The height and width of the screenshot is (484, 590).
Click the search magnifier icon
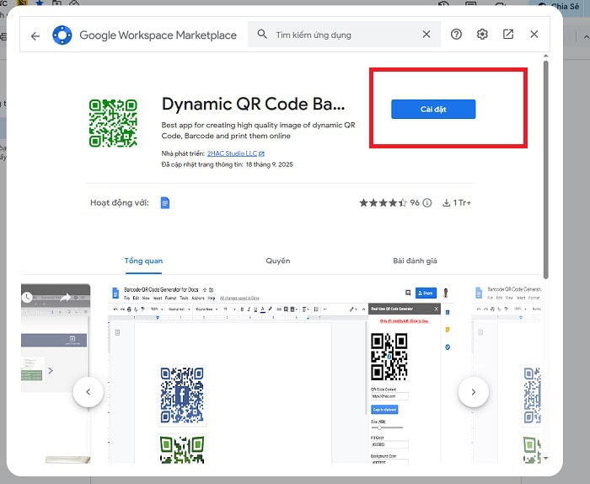tap(262, 35)
